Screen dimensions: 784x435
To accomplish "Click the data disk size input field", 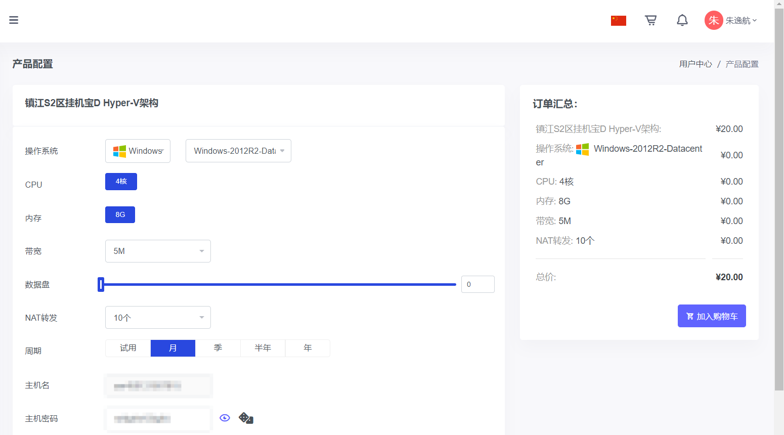I will pyautogui.click(x=477, y=284).
